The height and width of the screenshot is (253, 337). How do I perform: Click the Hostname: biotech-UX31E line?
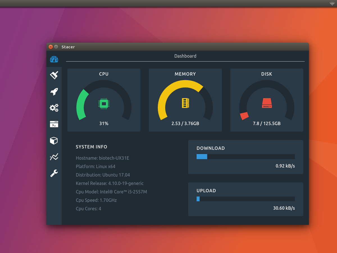[103, 158]
